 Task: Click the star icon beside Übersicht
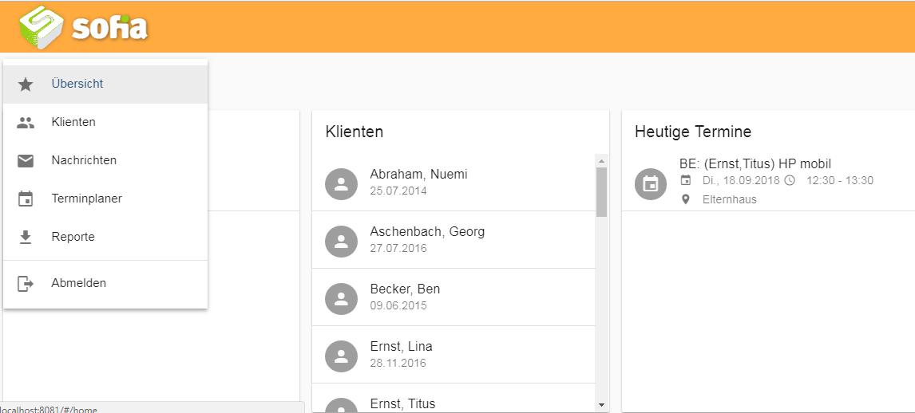point(26,84)
